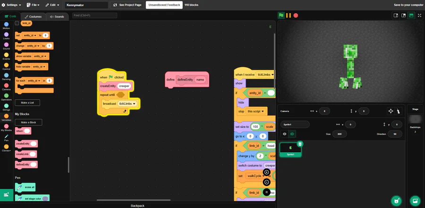Click the See Project Page button
Screen dimensions: 425x208
pyautogui.click(x=127, y=5)
